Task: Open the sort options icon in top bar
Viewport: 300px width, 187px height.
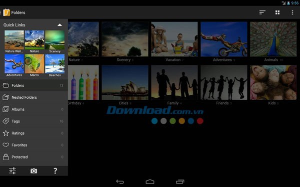Action: 262,12
